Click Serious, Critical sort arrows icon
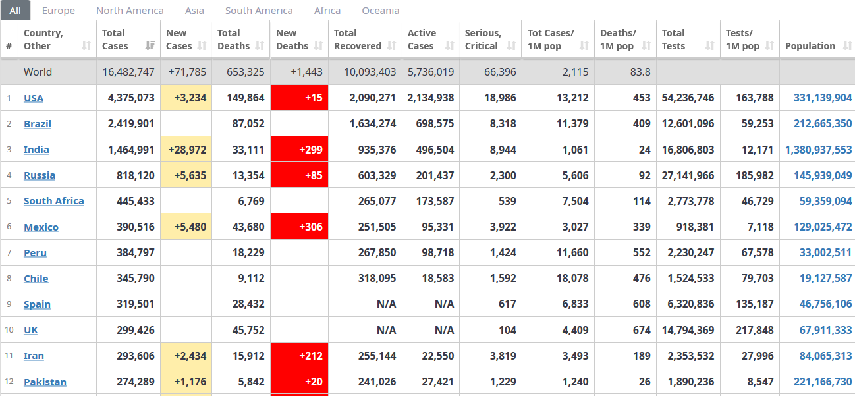This screenshot has width=855, height=396. [x=512, y=46]
